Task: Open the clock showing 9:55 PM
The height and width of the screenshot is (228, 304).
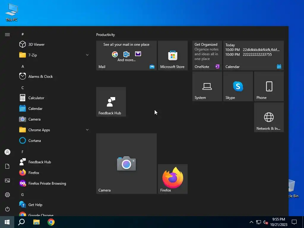Action: (278, 222)
